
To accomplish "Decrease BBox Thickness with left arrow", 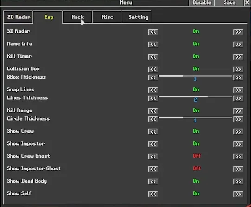I will pyautogui.click(x=153, y=78).
